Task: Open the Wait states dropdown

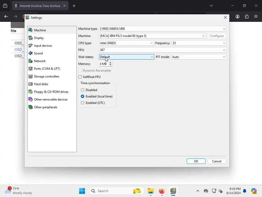Action: pyautogui.click(x=126, y=57)
